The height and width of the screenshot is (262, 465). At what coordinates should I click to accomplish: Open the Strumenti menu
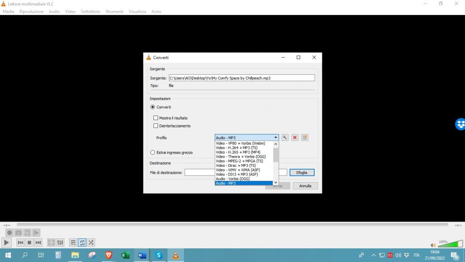[114, 11]
